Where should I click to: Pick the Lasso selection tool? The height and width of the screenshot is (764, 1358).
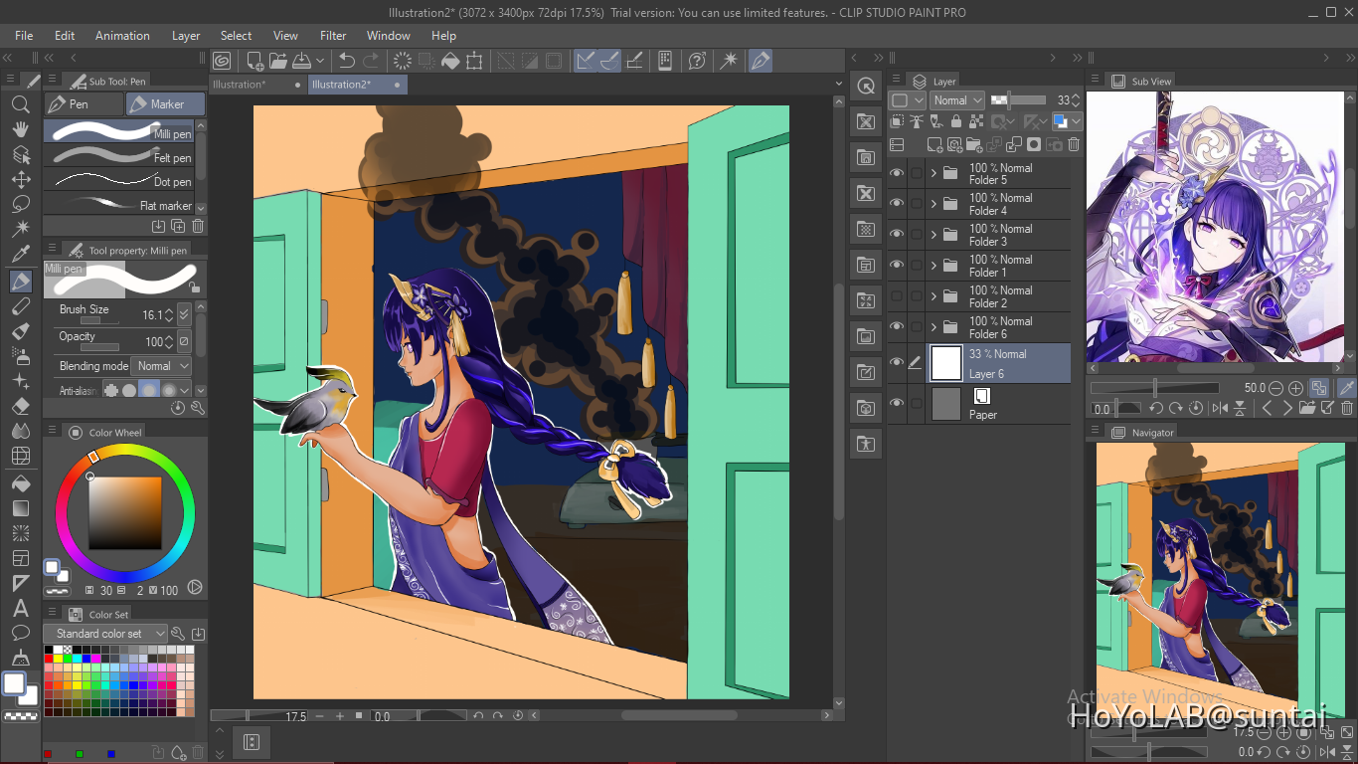coord(20,204)
